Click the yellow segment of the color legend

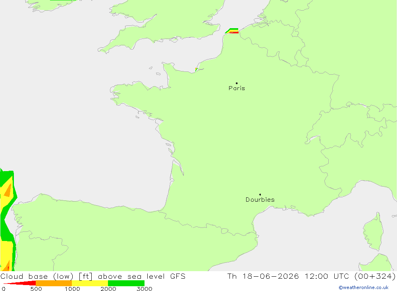pos(90,283)
